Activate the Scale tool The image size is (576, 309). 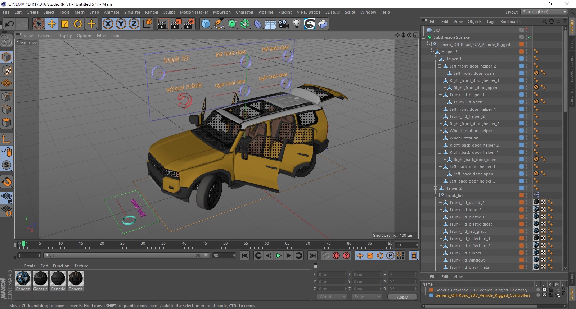65,24
